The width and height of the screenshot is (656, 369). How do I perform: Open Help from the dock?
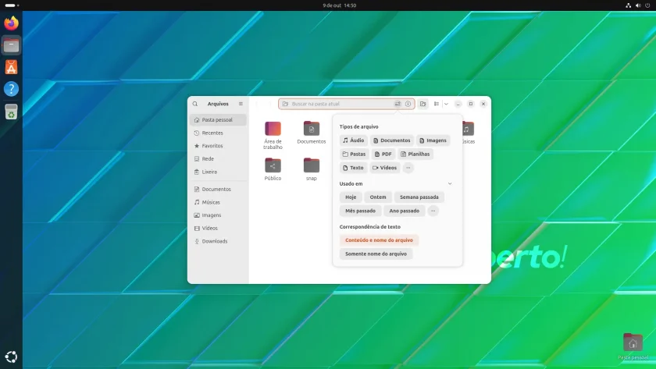click(x=11, y=89)
